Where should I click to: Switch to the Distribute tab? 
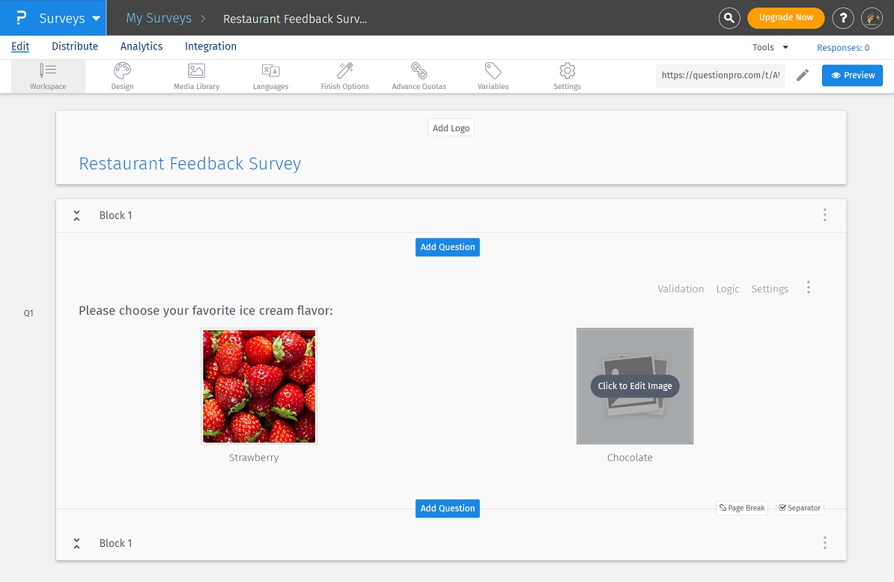point(75,46)
